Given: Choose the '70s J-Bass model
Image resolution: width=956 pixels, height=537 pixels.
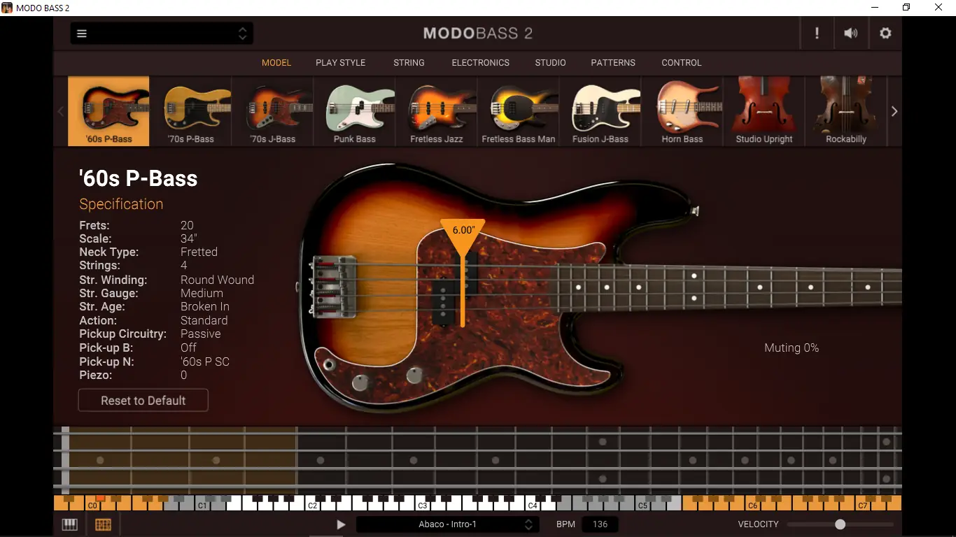Looking at the screenshot, I should (x=273, y=111).
